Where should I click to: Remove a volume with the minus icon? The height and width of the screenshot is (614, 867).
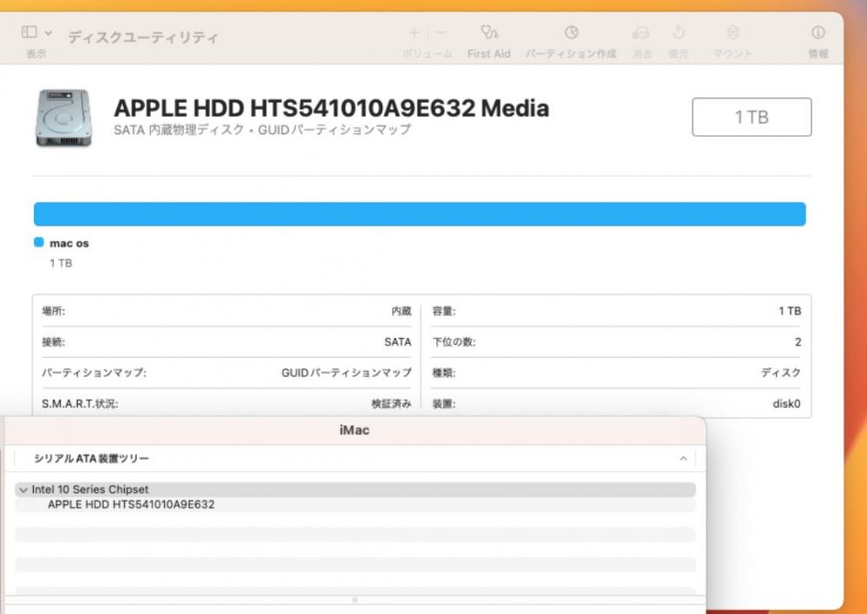(440, 33)
